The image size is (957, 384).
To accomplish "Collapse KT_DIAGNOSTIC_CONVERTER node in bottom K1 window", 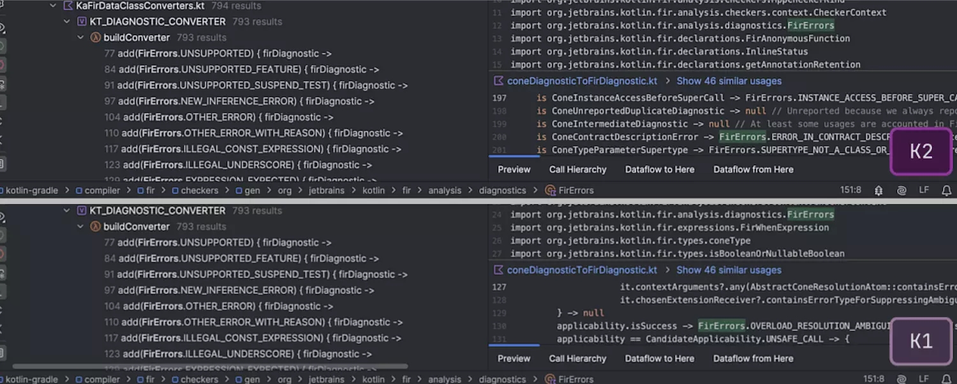I will click(66, 210).
